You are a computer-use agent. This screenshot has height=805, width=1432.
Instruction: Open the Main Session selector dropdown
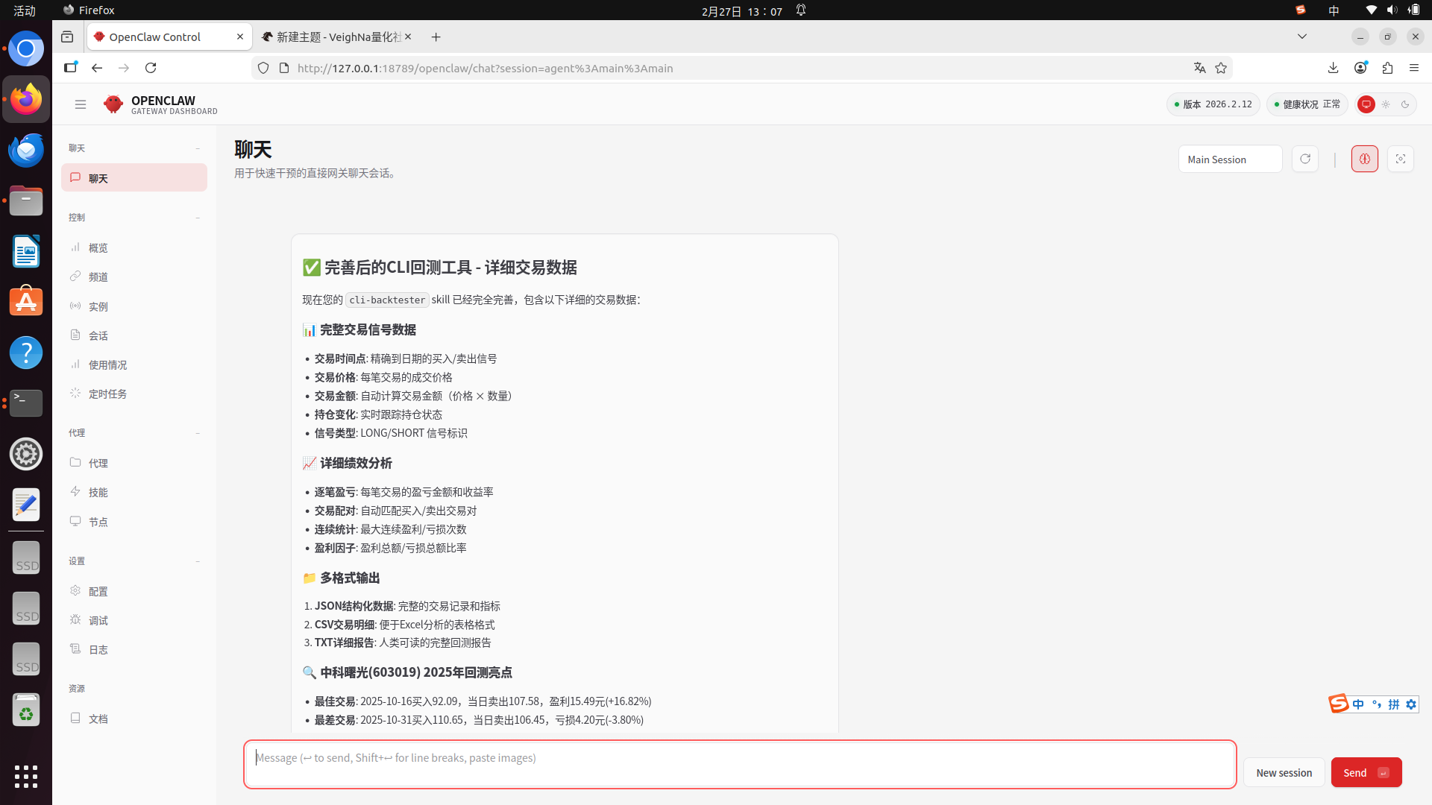[1229, 160]
